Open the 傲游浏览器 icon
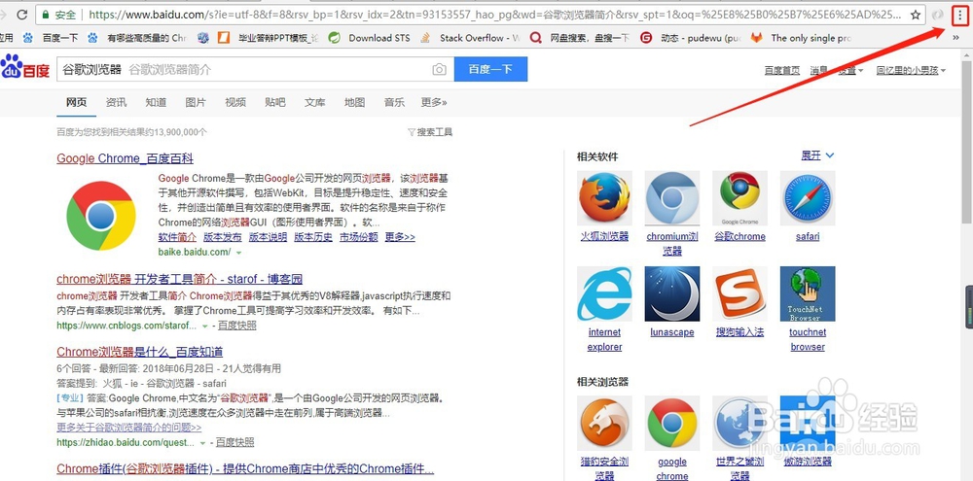Screen dimensions: 973x481 tap(808, 423)
